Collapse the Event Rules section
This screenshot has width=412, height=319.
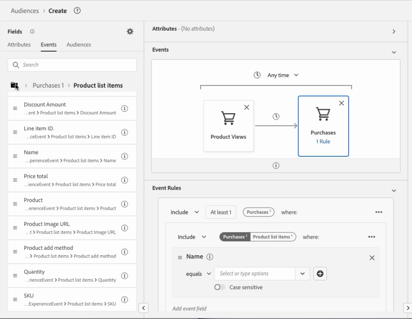pyautogui.click(x=394, y=191)
